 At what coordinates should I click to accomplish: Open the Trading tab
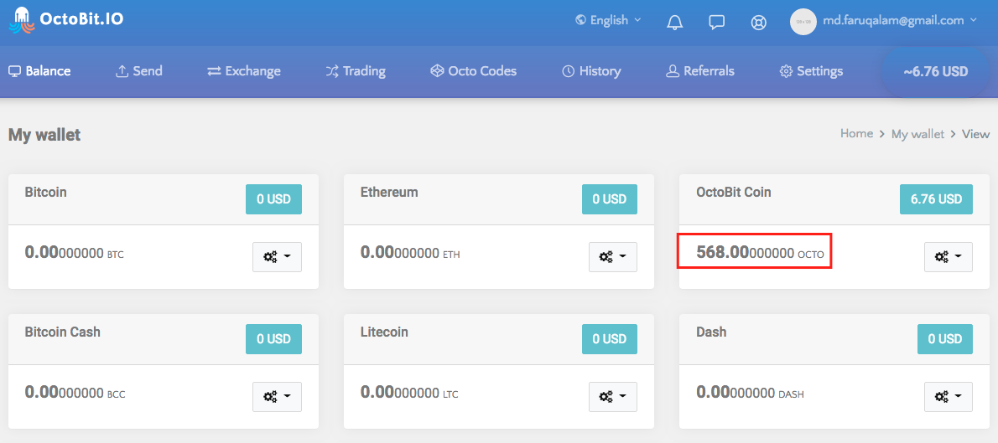point(355,71)
